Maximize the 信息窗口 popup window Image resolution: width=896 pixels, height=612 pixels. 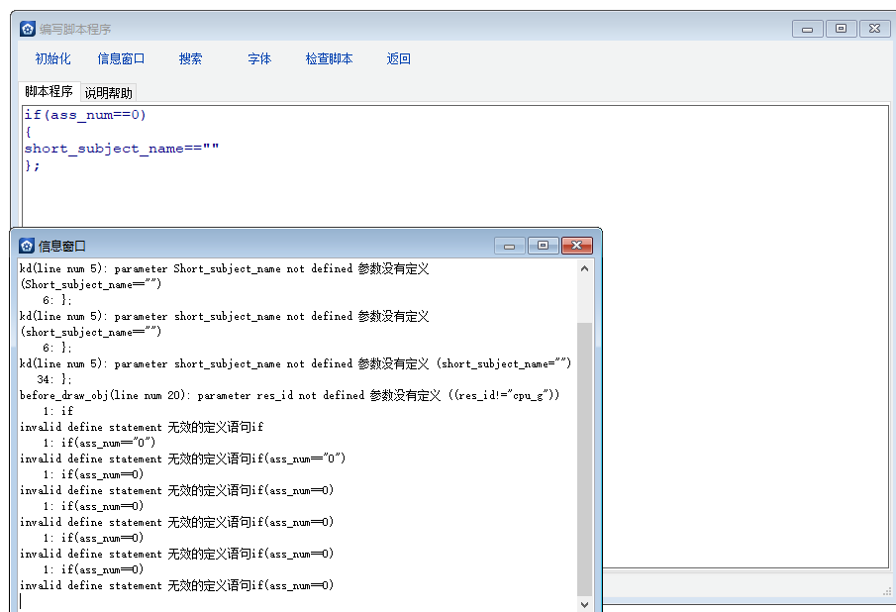(x=544, y=246)
